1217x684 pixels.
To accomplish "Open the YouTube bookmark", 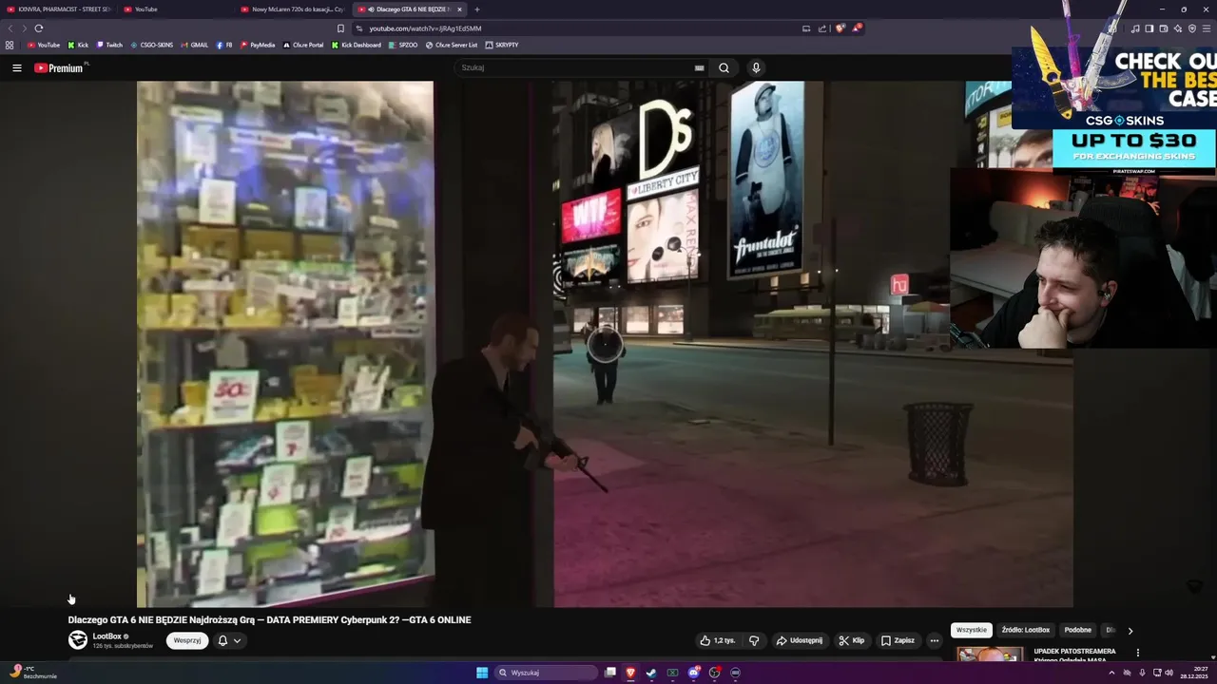I will (x=44, y=45).
